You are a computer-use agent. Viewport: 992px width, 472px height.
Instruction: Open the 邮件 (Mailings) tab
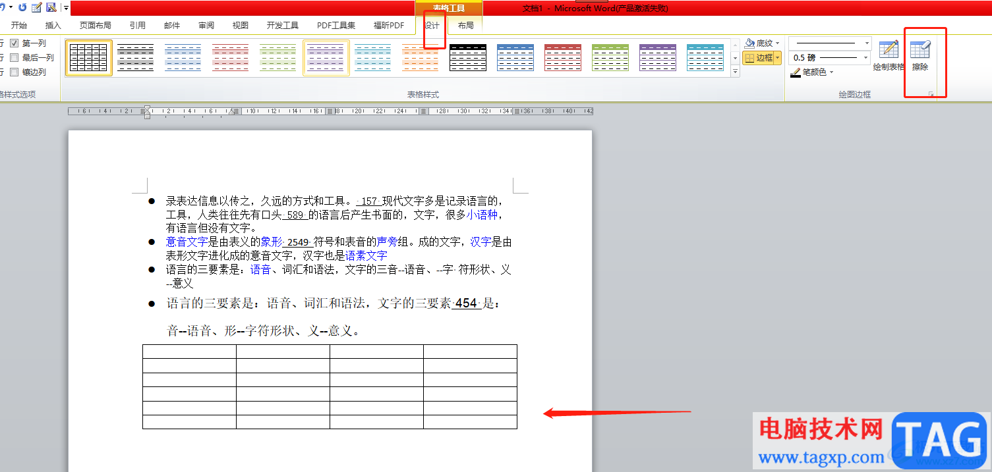pos(172,26)
